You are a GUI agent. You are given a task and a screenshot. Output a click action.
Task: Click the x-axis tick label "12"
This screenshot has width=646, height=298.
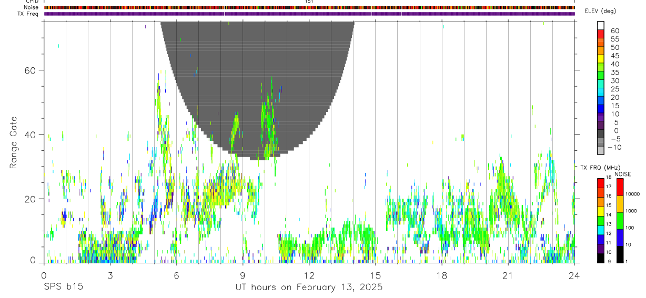pos(309,275)
